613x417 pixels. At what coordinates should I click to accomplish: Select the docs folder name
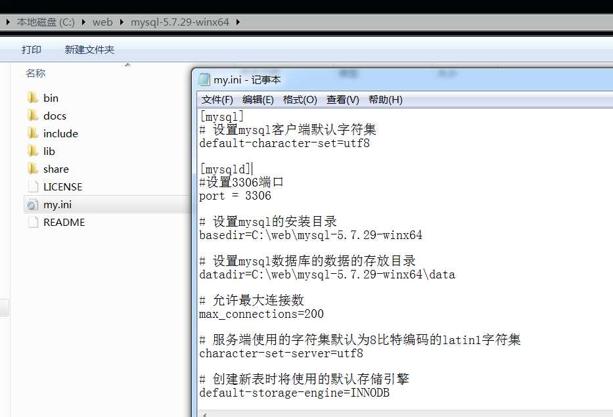click(55, 116)
